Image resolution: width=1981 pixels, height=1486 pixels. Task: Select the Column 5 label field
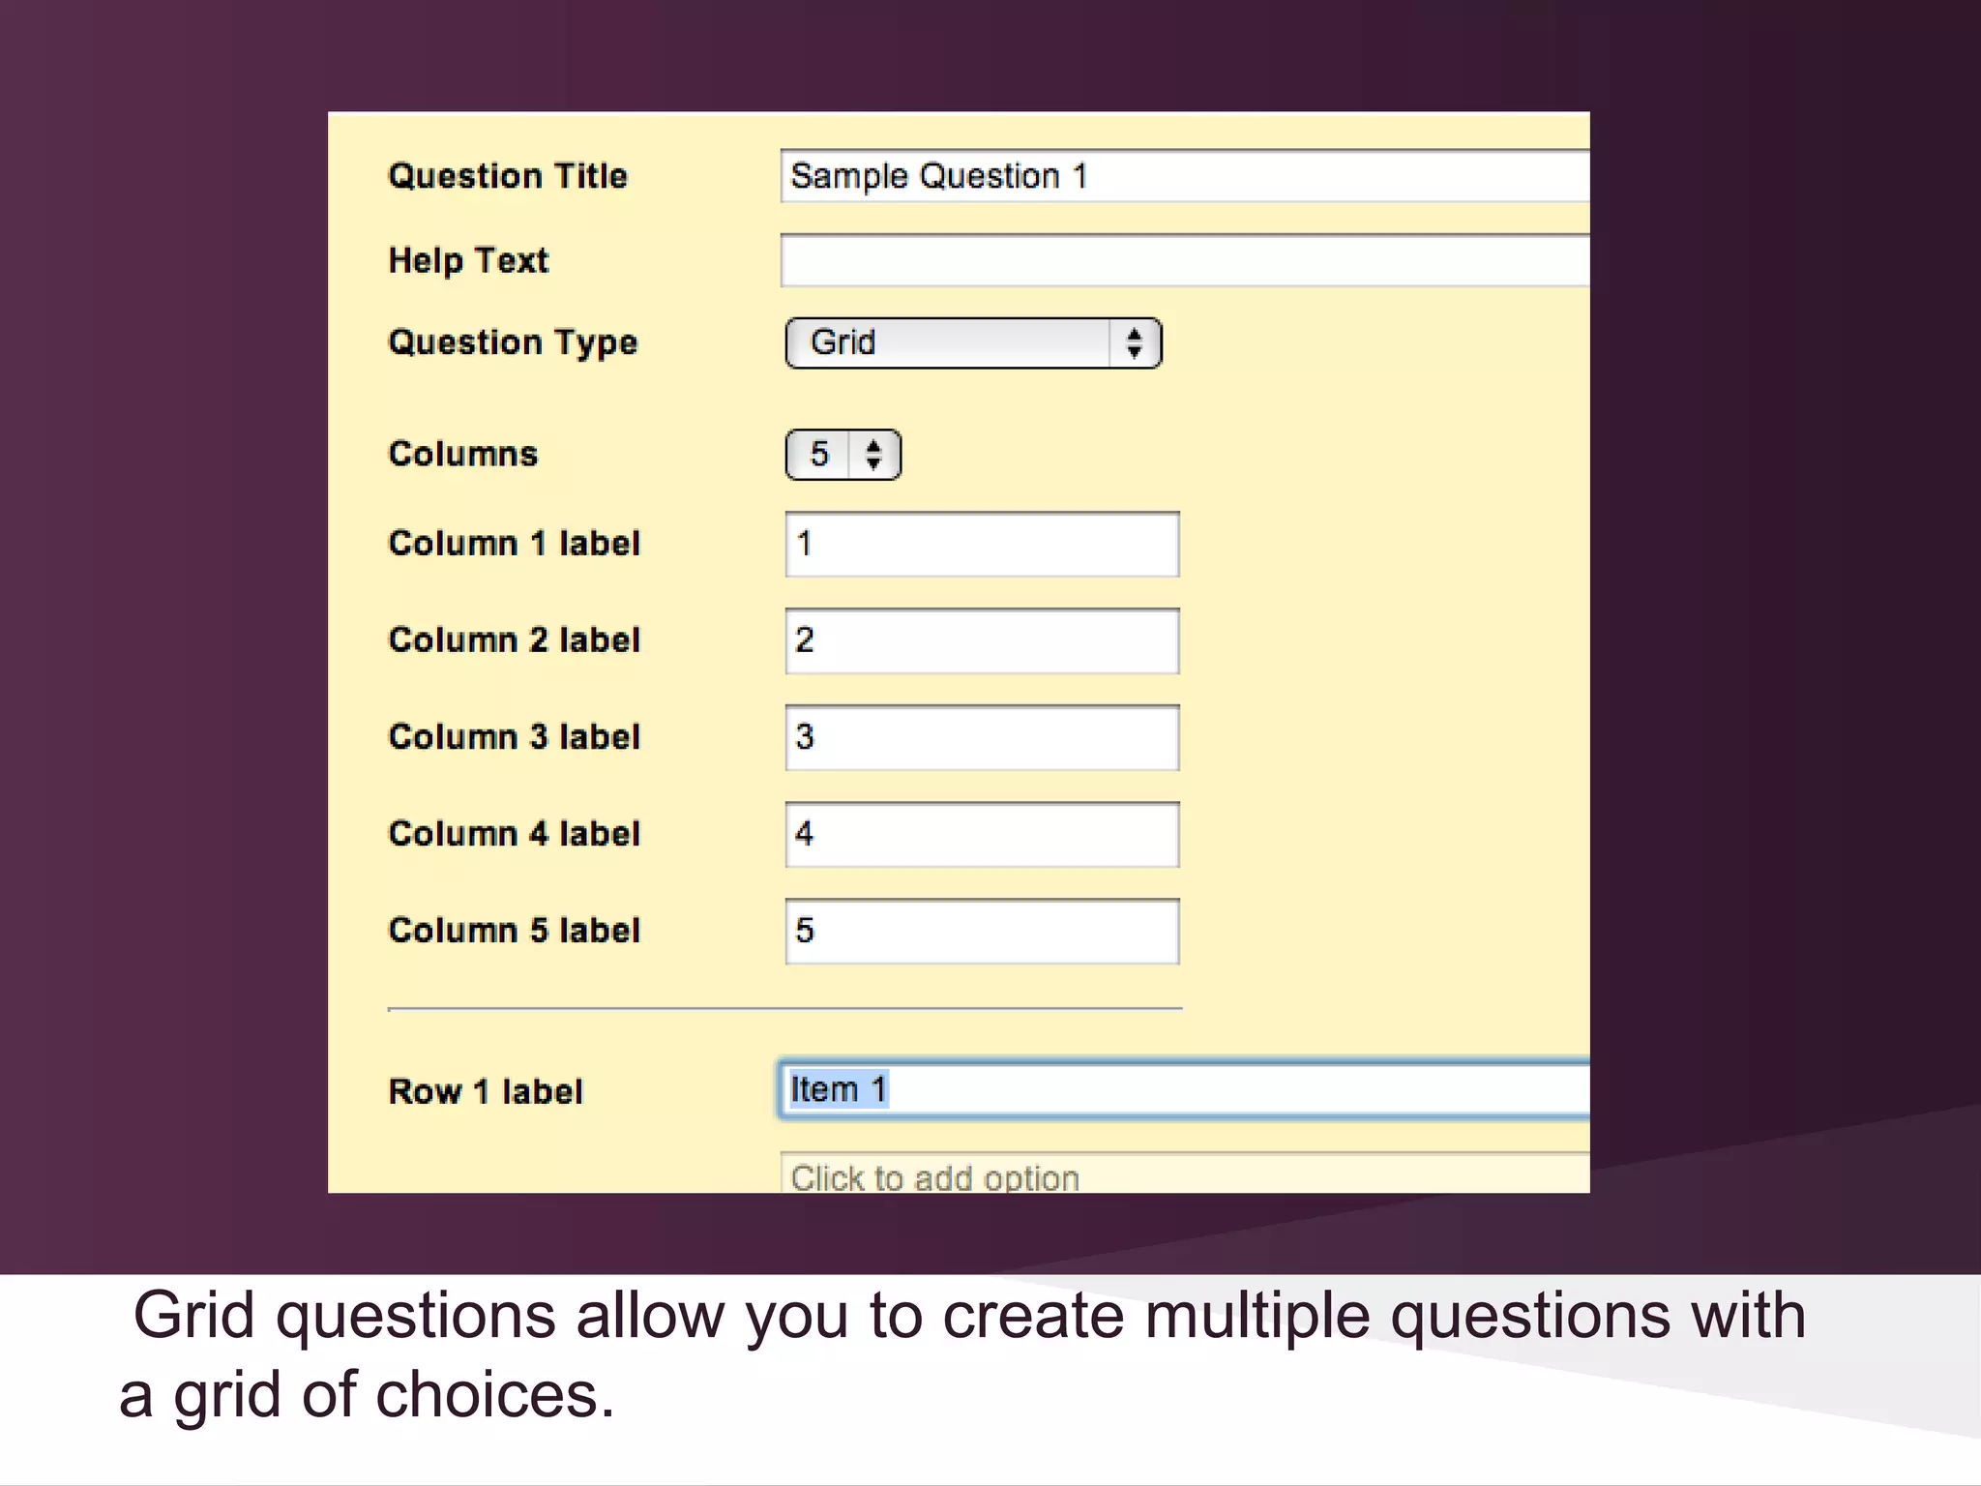[982, 932]
